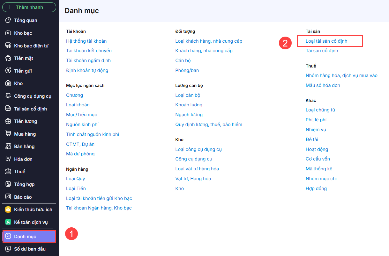Screen dimensions: 389x256
Task: Open Tài khoản kết chuyển link
Action: pyautogui.click(x=89, y=51)
